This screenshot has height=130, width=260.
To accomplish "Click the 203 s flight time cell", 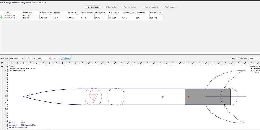I will pyautogui.click(x=143, y=18).
